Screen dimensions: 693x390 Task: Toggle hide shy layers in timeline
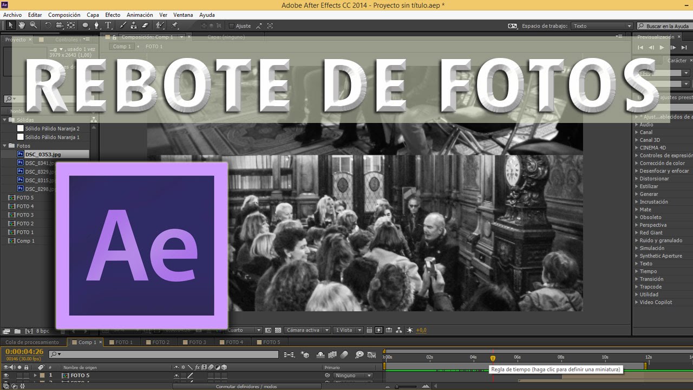(321, 355)
